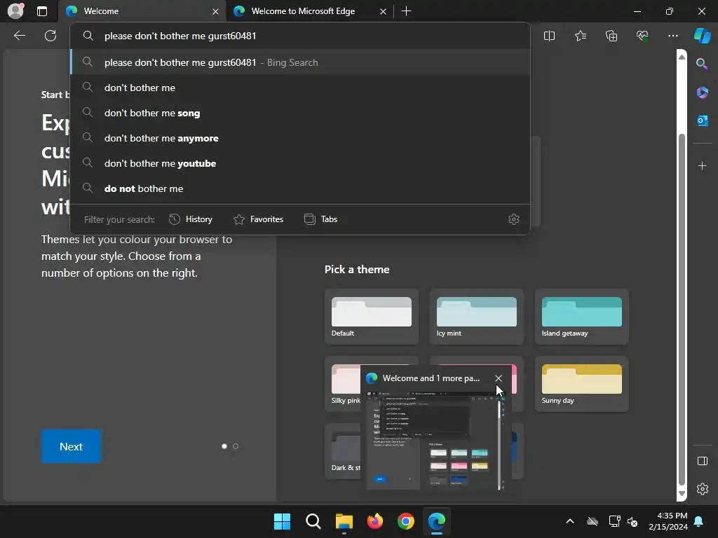
Task: Open File Explorer from taskbar
Action: pyautogui.click(x=344, y=521)
